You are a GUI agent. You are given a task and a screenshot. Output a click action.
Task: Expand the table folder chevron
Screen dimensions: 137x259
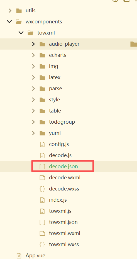[x=33, y=111]
